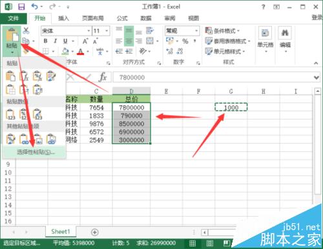Select cell G2 containing 1000
Image resolution: width=323 pixels, height=249 pixels.
(x=231, y=107)
